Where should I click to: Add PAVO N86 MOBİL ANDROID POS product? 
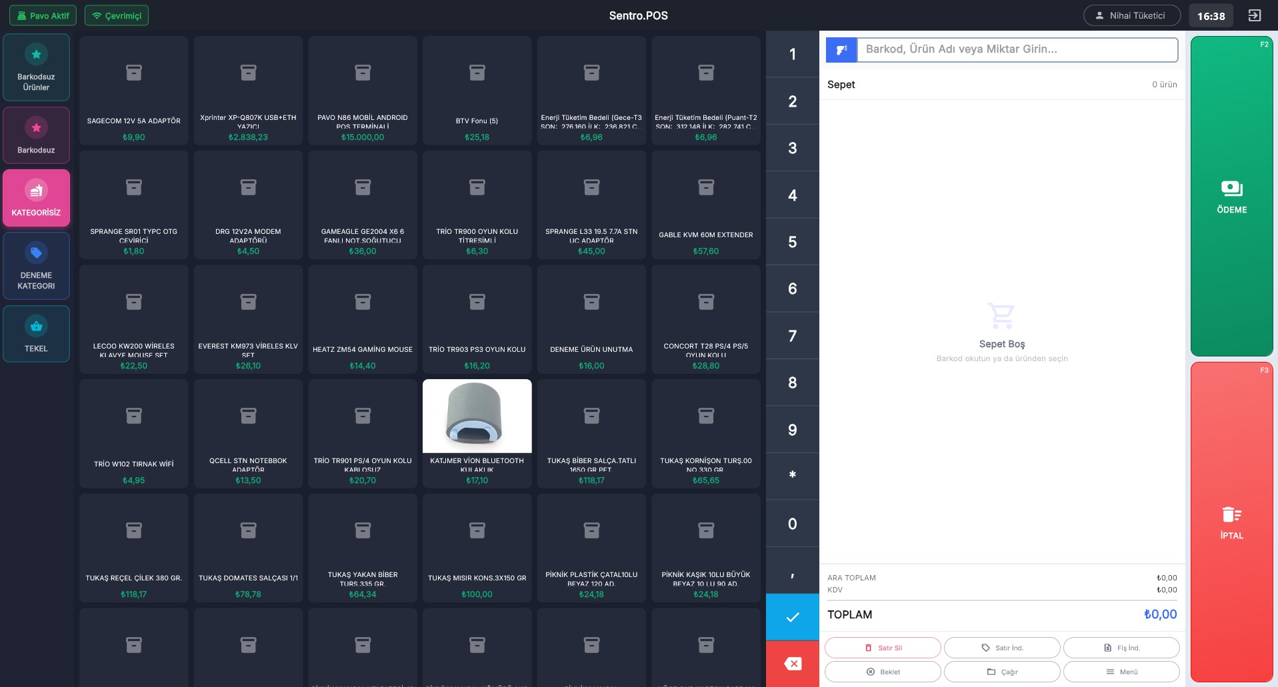363,91
